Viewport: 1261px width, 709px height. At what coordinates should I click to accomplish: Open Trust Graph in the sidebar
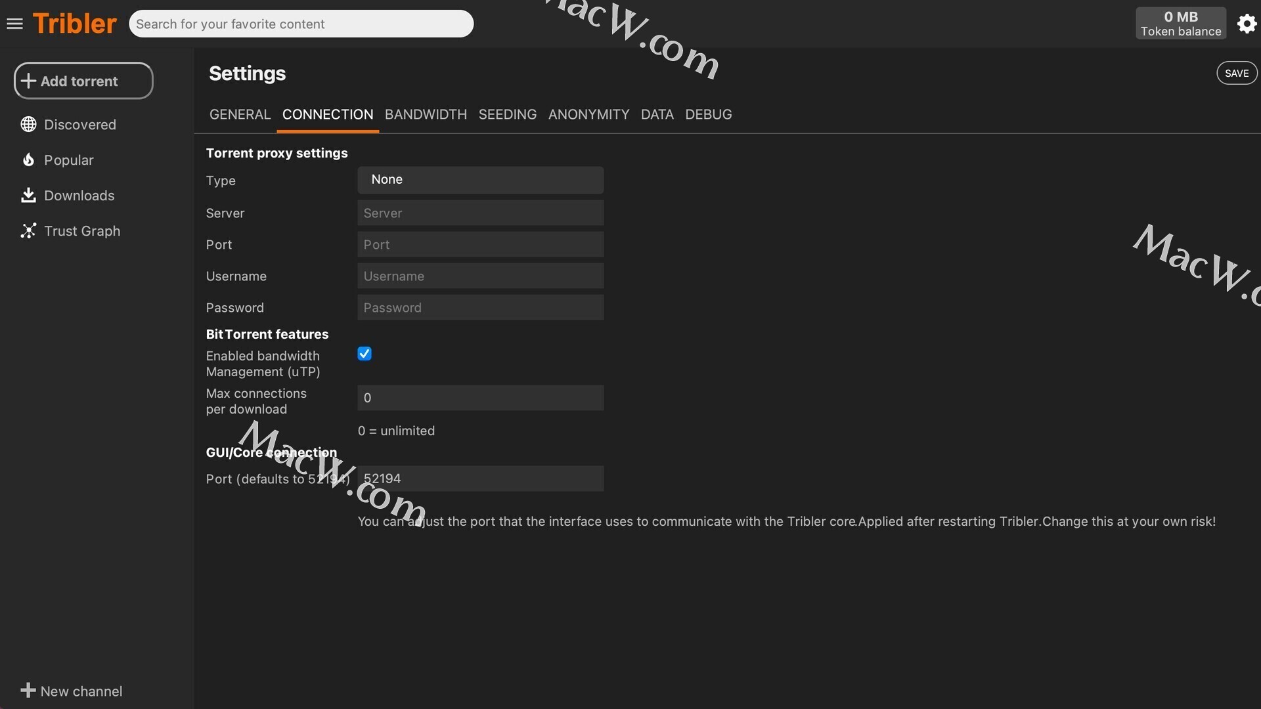tap(82, 230)
